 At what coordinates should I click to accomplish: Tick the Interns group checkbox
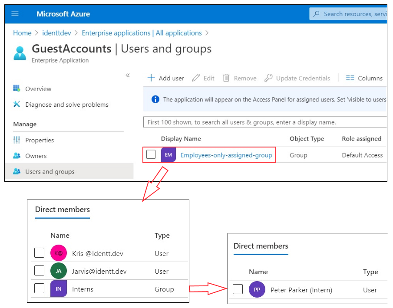pyautogui.click(x=40, y=288)
